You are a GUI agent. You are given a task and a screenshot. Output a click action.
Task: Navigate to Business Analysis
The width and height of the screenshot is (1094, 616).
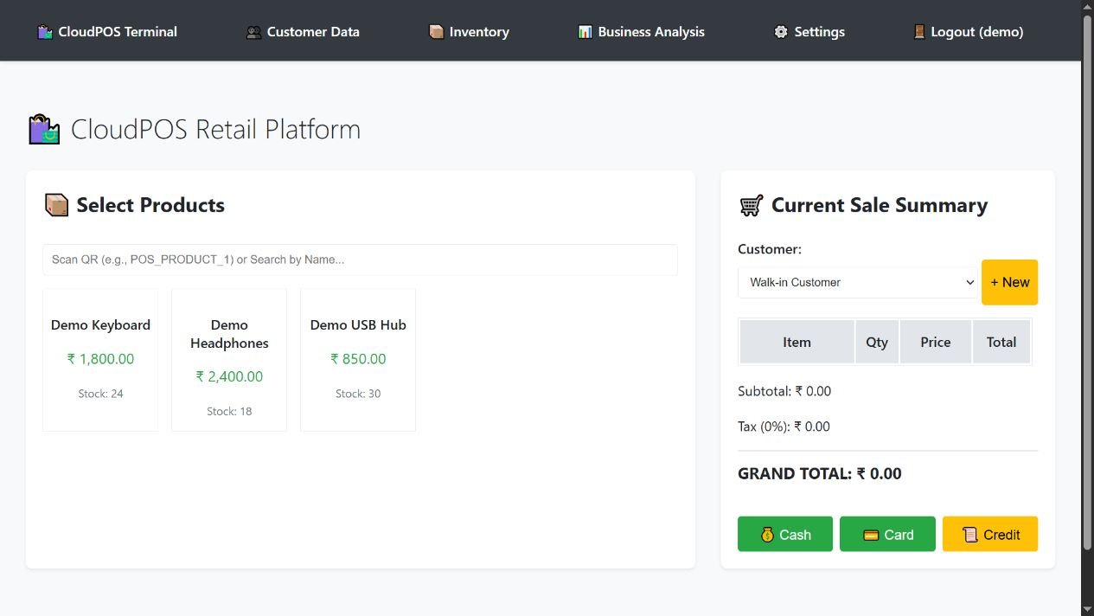click(x=641, y=32)
